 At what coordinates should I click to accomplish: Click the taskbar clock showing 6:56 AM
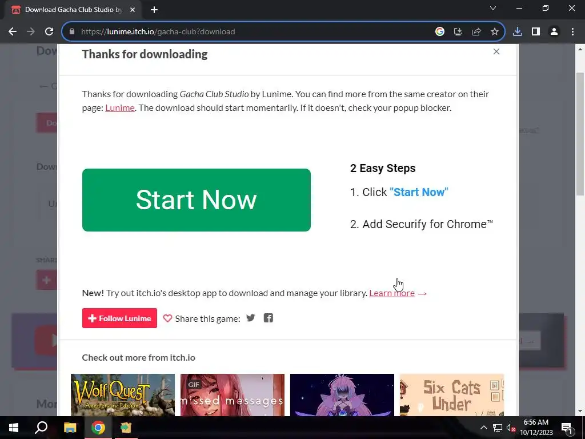[536, 428]
